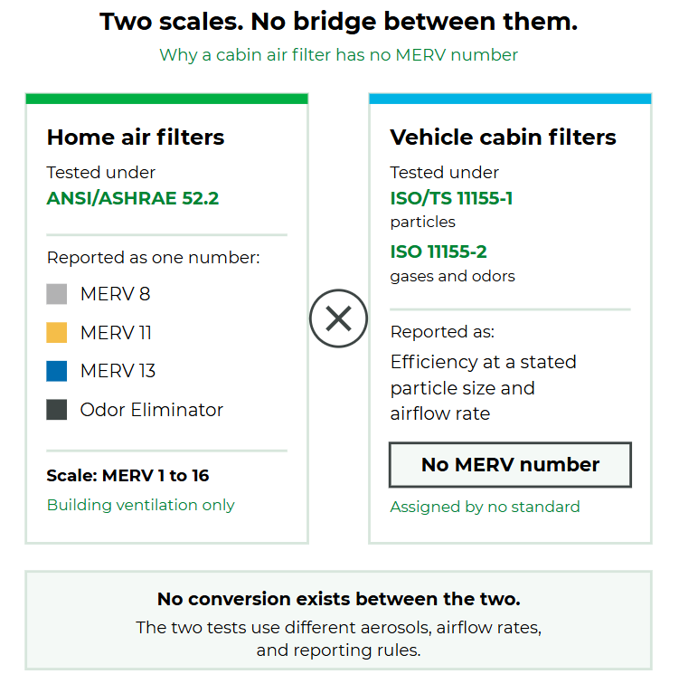Select the dark Odor Eliminator swatch

coord(57,409)
